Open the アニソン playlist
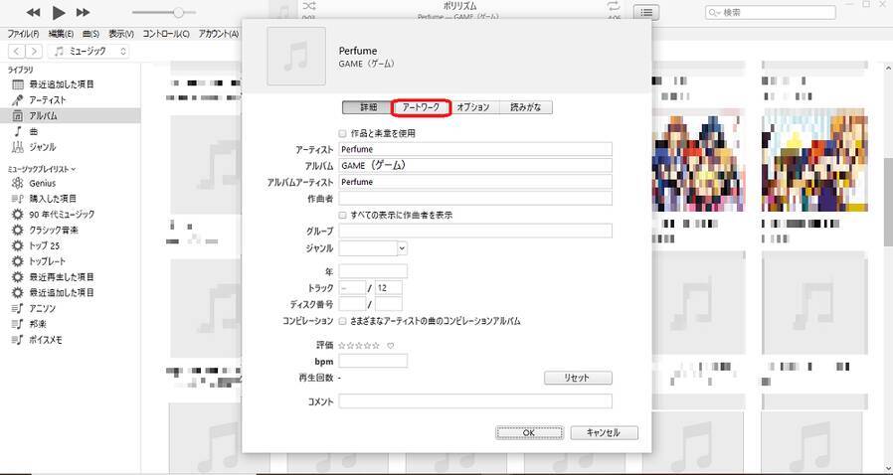Screen dimensions: 893x475 42,308
